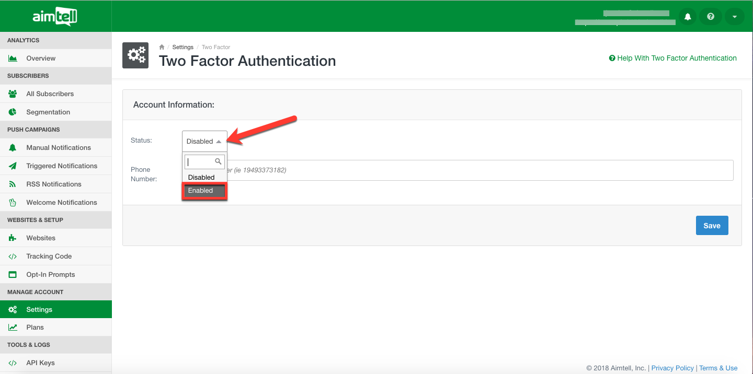This screenshot has height=374, width=753.
Task: Select Enabled from the status list
Action: tap(204, 191)
